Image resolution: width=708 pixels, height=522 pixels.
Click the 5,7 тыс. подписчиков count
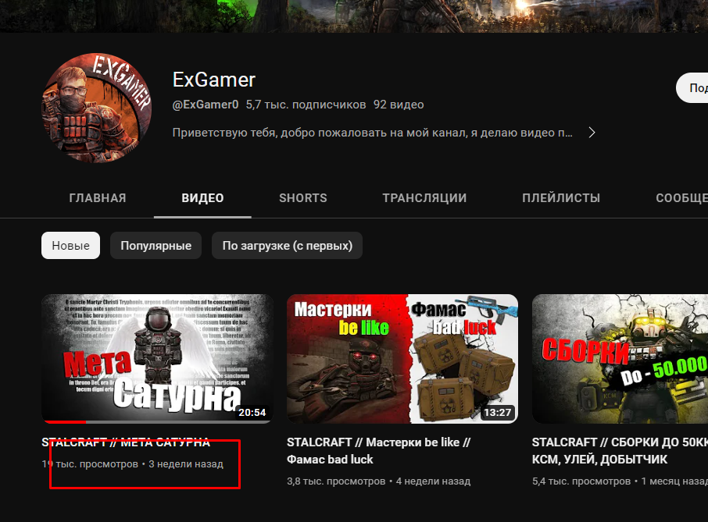pyautogui.click(x=306, y=105)
